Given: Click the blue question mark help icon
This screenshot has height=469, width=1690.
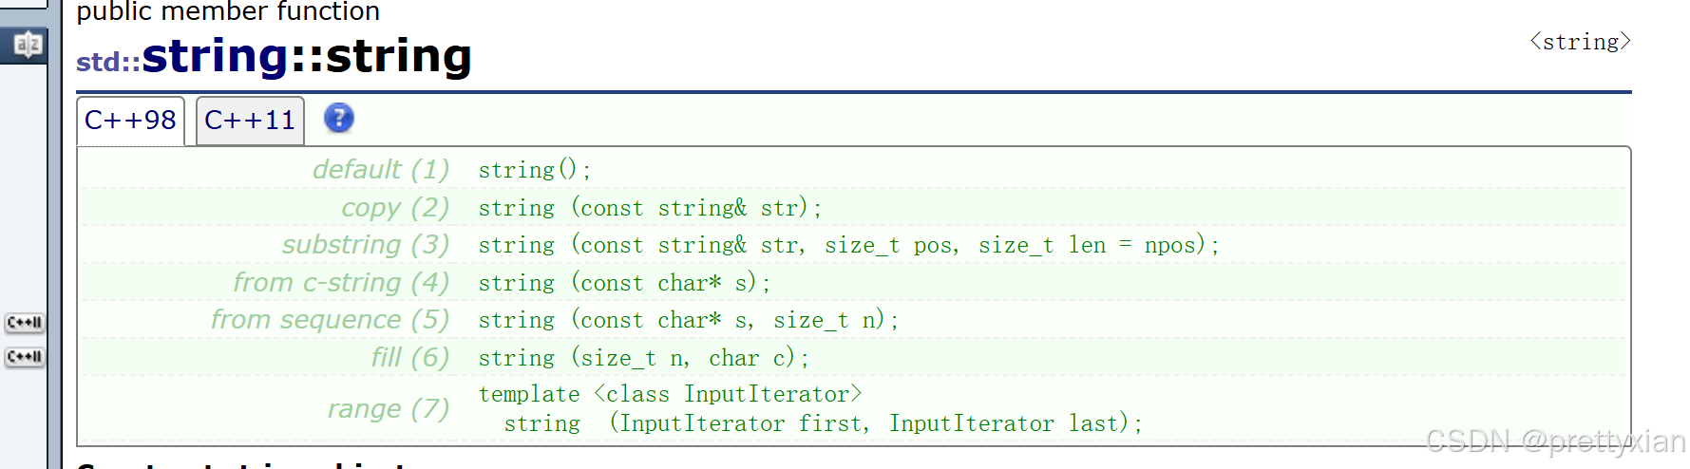Looking at the screenshot, I should click(338, 119).
